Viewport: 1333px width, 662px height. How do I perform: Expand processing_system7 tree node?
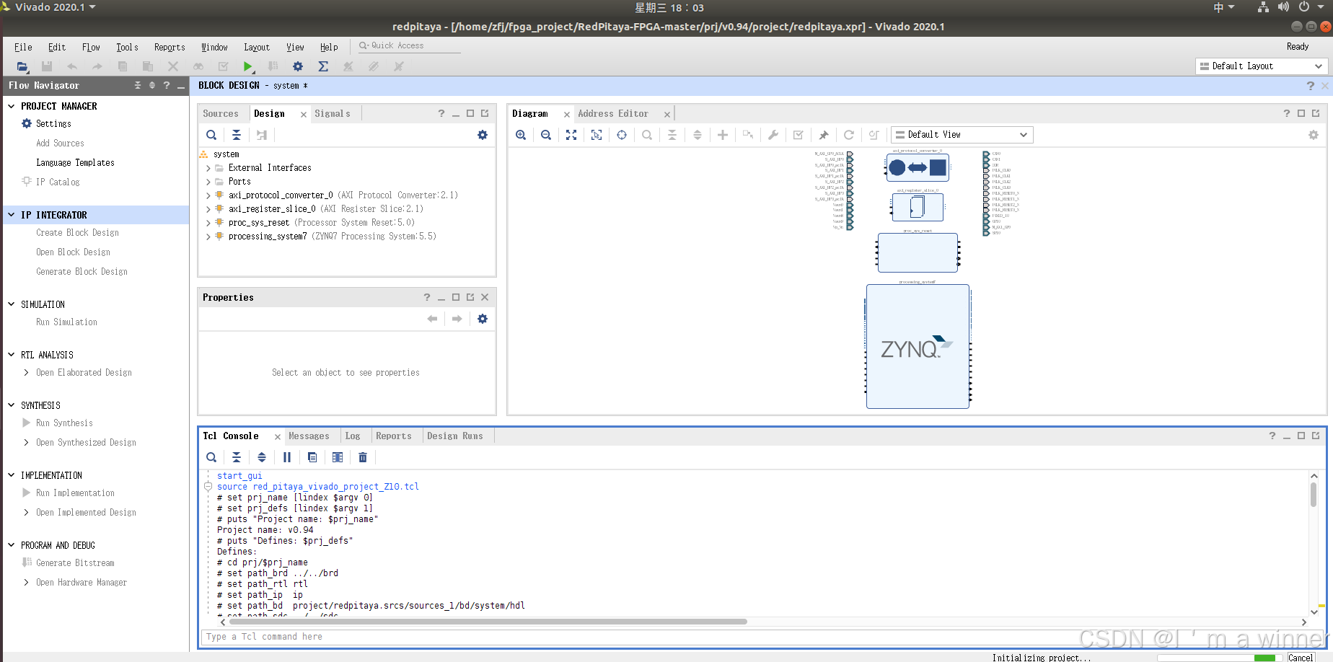click(208, 237)
